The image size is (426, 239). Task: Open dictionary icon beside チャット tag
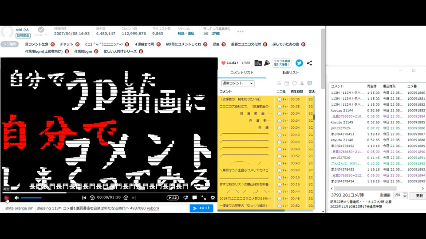pyautogui.click(x=77, y=44)
